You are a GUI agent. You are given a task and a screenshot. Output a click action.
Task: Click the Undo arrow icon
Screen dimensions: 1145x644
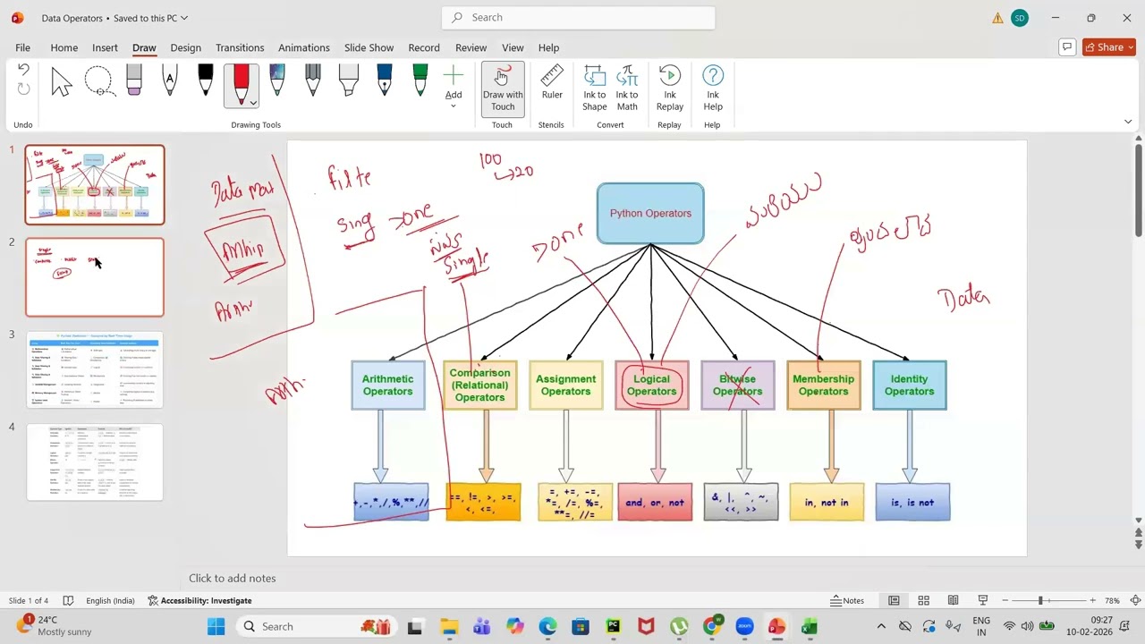point(23,71)
